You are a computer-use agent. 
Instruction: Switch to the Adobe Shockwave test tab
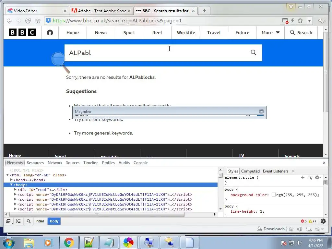coord(101,11)
